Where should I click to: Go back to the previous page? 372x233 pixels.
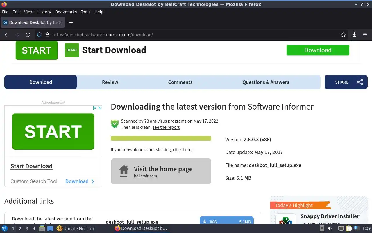pos(7,35)
